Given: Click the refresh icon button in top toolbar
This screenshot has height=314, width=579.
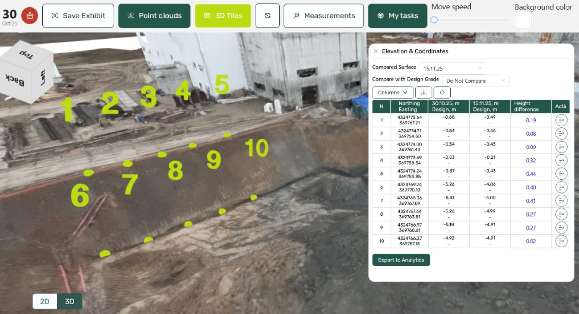Looking at the screenshot, I should [x=267, y=15].
